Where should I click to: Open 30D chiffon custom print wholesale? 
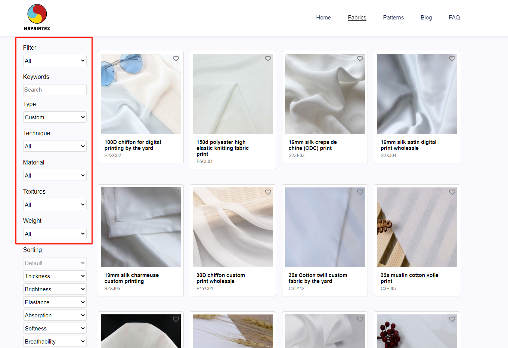221,278
